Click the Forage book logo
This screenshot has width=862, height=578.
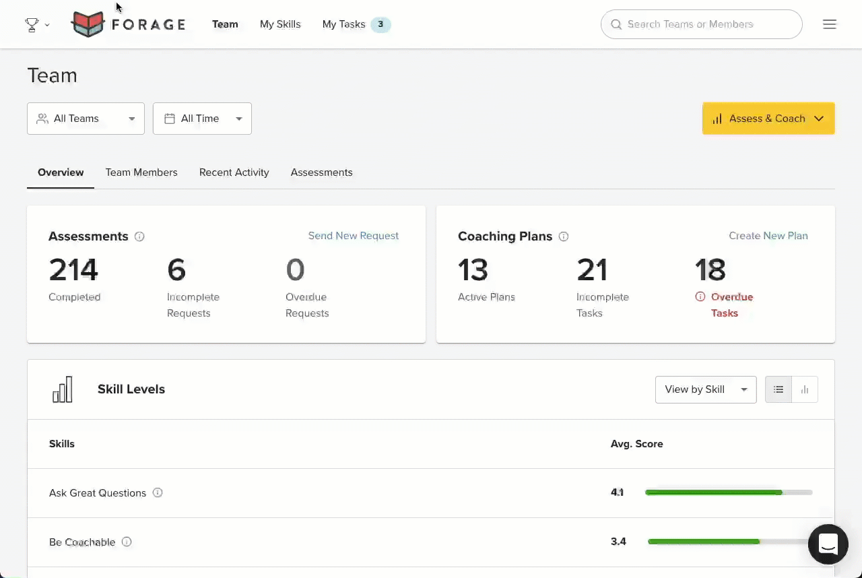(88, 24)
